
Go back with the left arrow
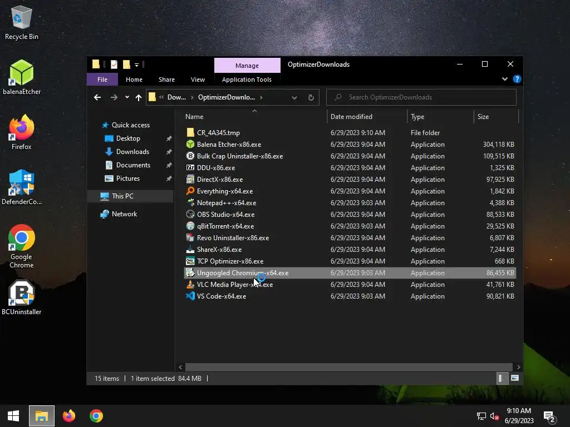click(97, 97)
